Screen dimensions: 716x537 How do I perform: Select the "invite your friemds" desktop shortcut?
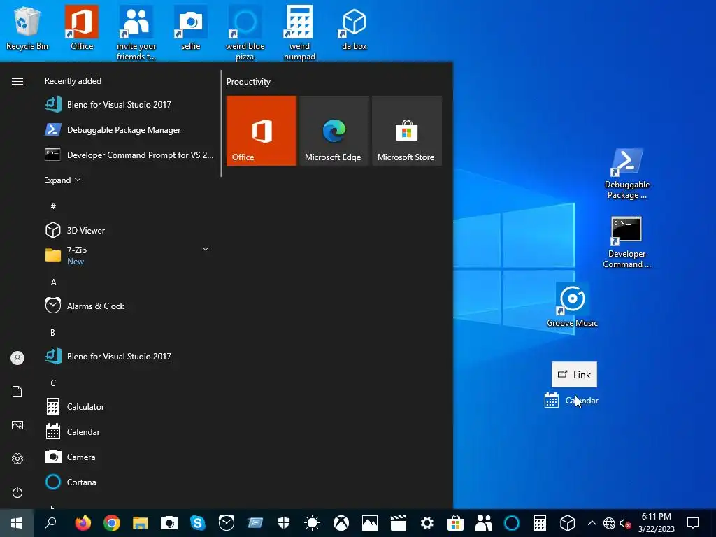[136, 33]
